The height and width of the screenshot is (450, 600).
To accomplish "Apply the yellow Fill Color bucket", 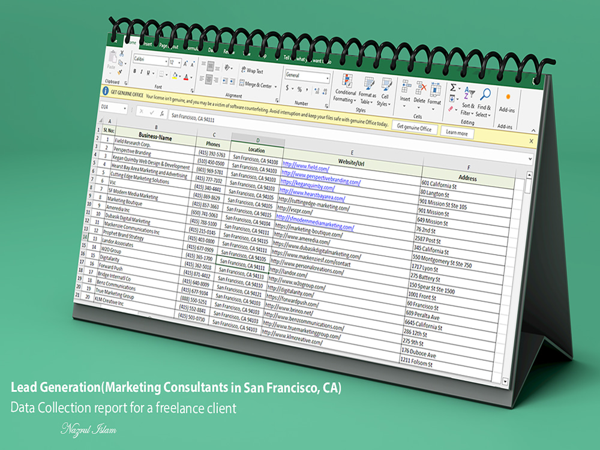I will (175, 76).
